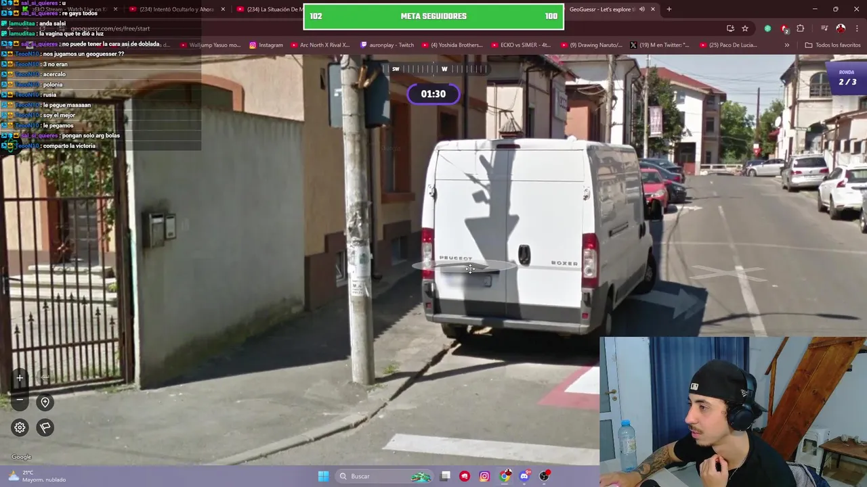Expand hidden bookmarks chevron
The height and width of the screenshot is (487, 867).
786,45
